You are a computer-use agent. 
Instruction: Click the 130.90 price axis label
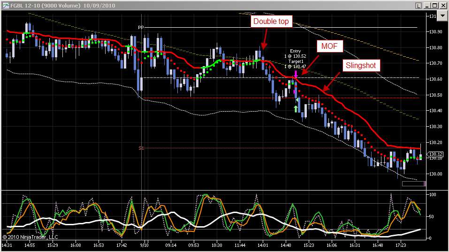point(435,32)
